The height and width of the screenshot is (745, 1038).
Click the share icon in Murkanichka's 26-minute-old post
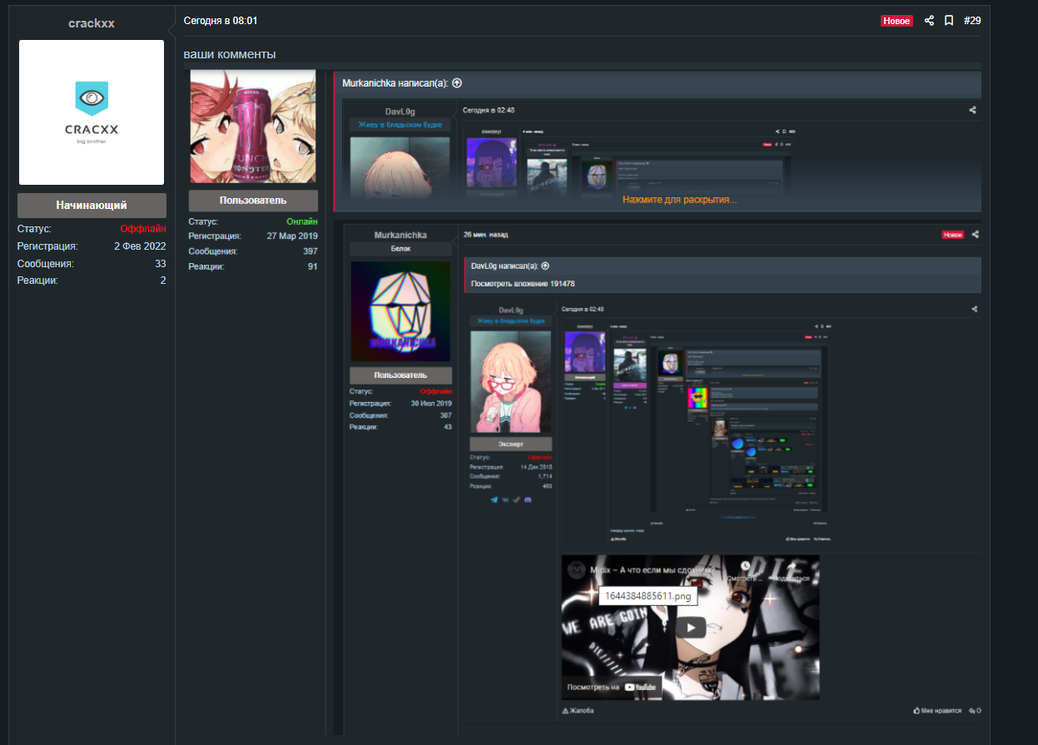click(975, 235)
